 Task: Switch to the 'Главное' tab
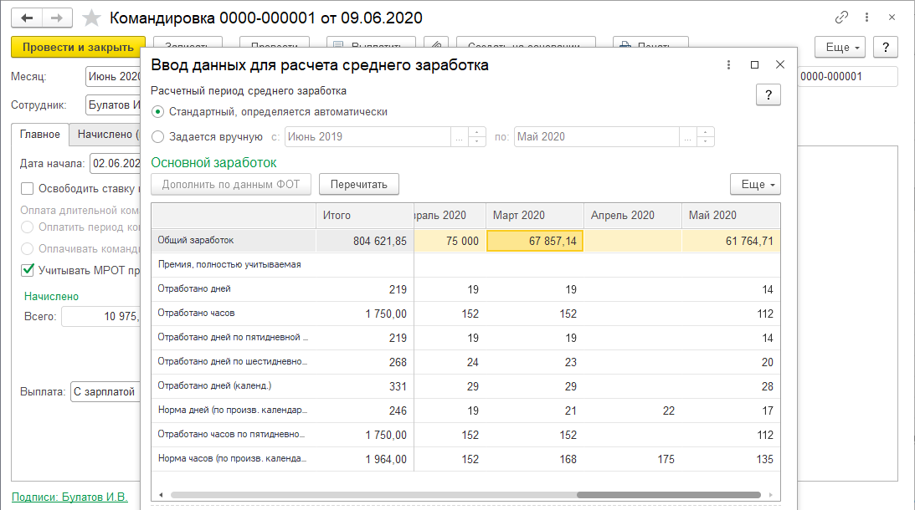click(40, 134)
